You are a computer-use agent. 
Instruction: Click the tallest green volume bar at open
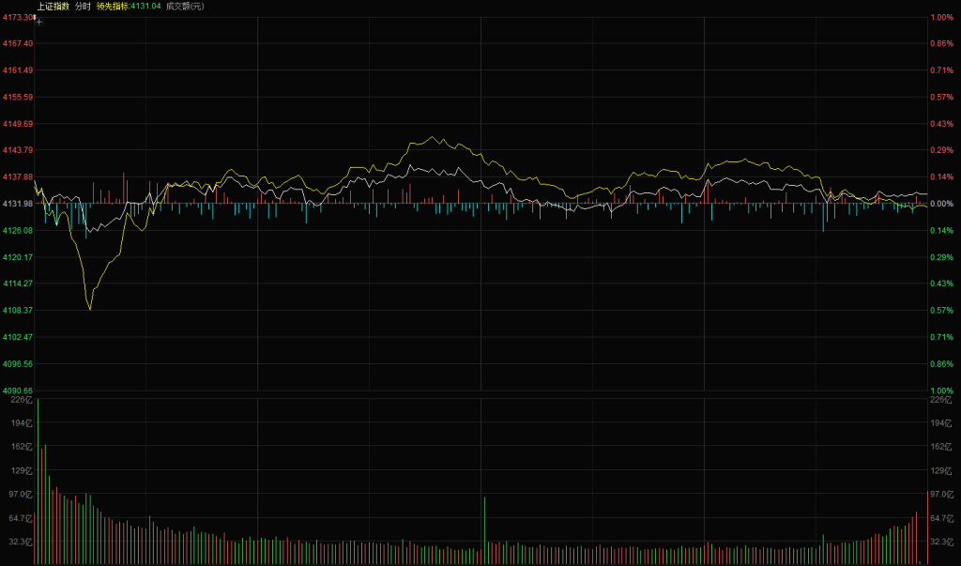pyautogui.click(x=38, y=479)
